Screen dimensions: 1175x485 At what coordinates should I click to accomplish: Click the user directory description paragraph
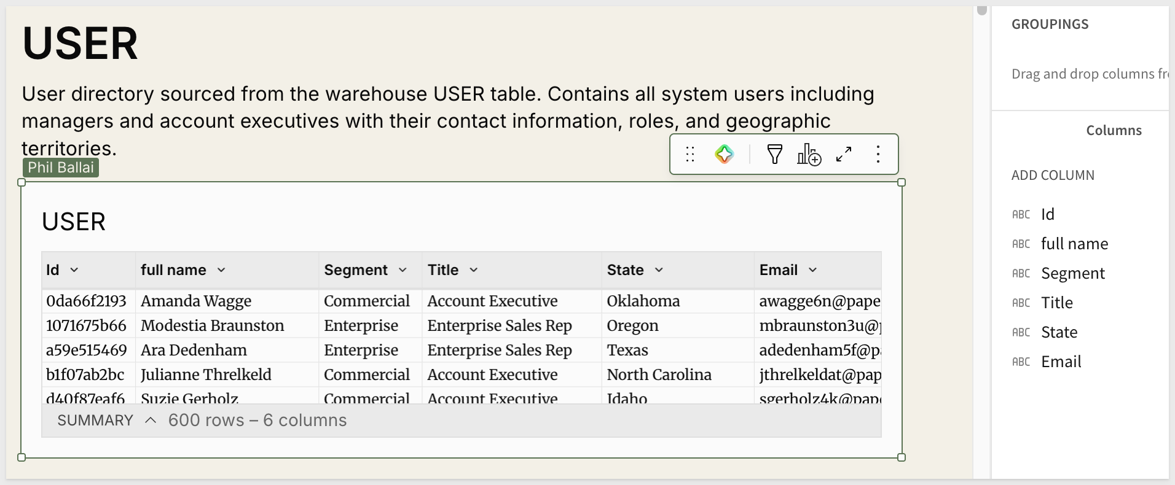(448, 121)
